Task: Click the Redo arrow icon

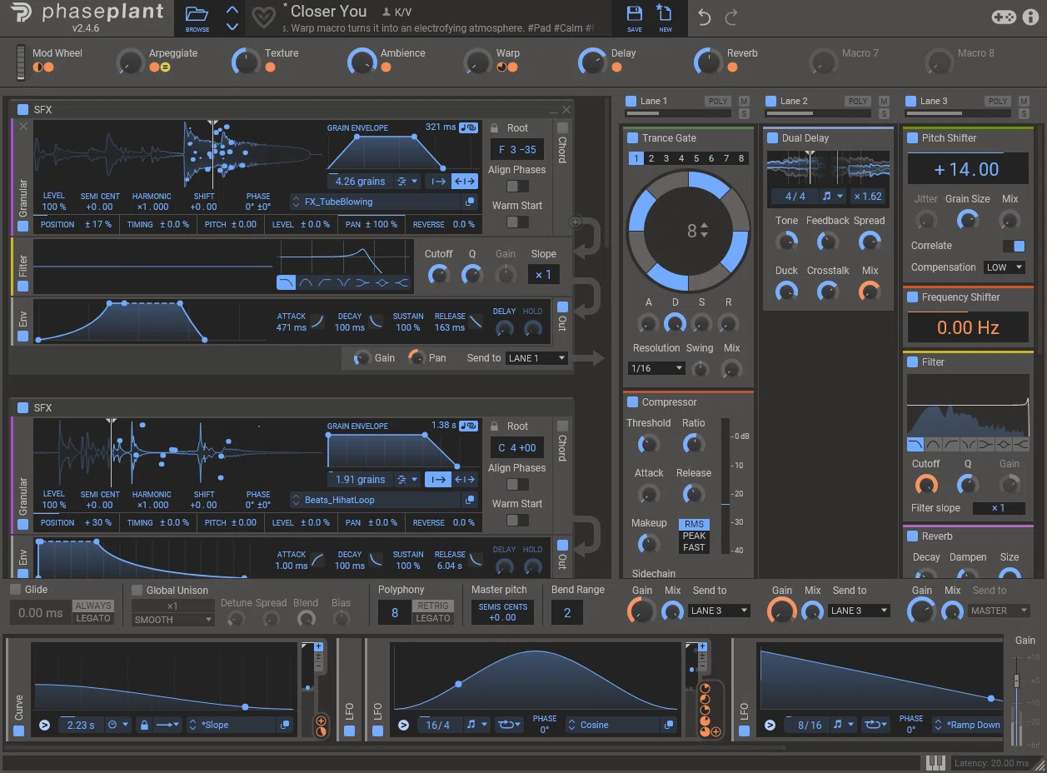Action: 731,17
